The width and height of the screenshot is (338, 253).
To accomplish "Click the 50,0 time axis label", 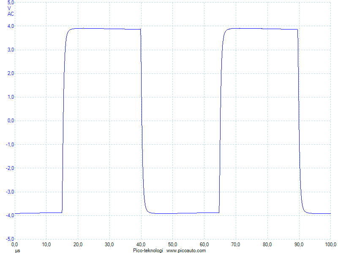I will [x=172, y=245].
